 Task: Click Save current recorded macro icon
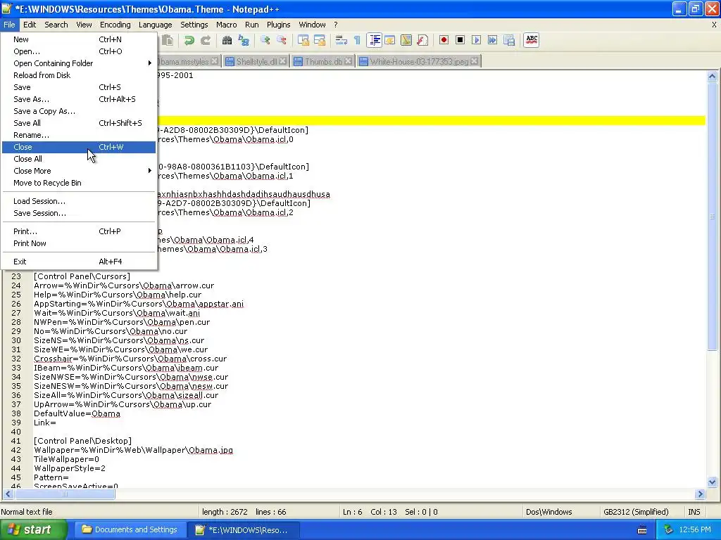click(x=509, y=40)
